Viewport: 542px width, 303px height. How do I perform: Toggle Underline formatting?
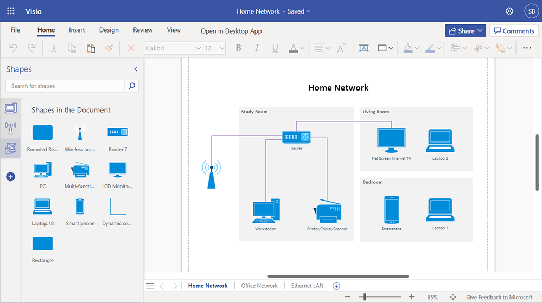coord(275,48)
